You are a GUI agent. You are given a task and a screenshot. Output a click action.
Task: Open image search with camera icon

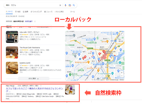coord(70,5)
